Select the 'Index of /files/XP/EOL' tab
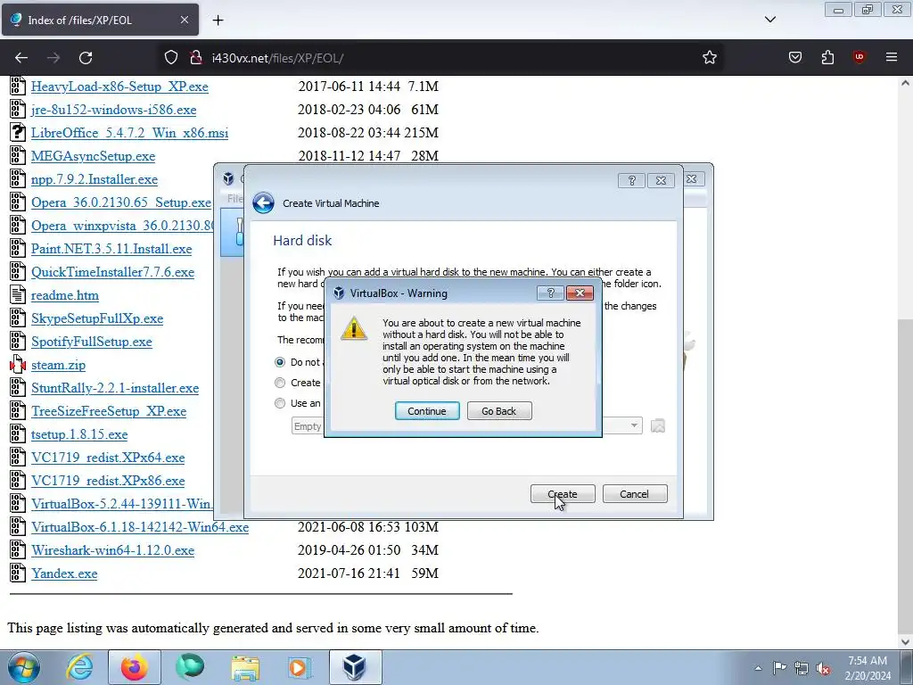Viewport: 913px width, 685px height. coord(100,20)
